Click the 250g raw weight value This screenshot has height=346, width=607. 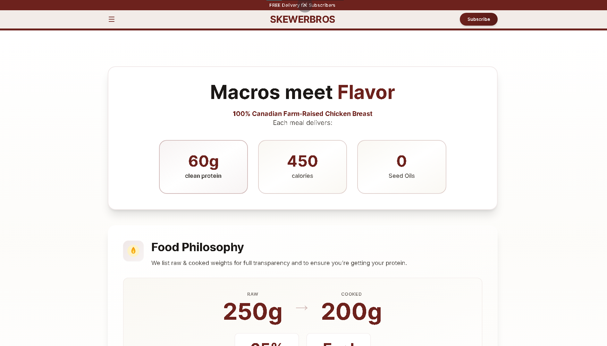[253, 311]
